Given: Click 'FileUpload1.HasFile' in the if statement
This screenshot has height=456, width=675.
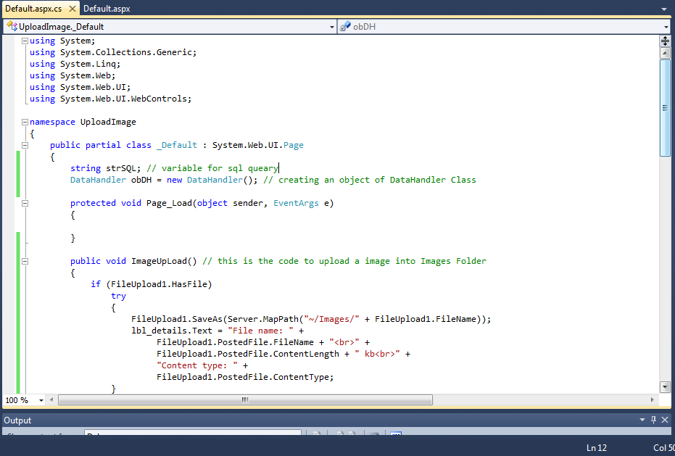Looking at the screenshot, I should pyautogui.click(x=159, y=284).
